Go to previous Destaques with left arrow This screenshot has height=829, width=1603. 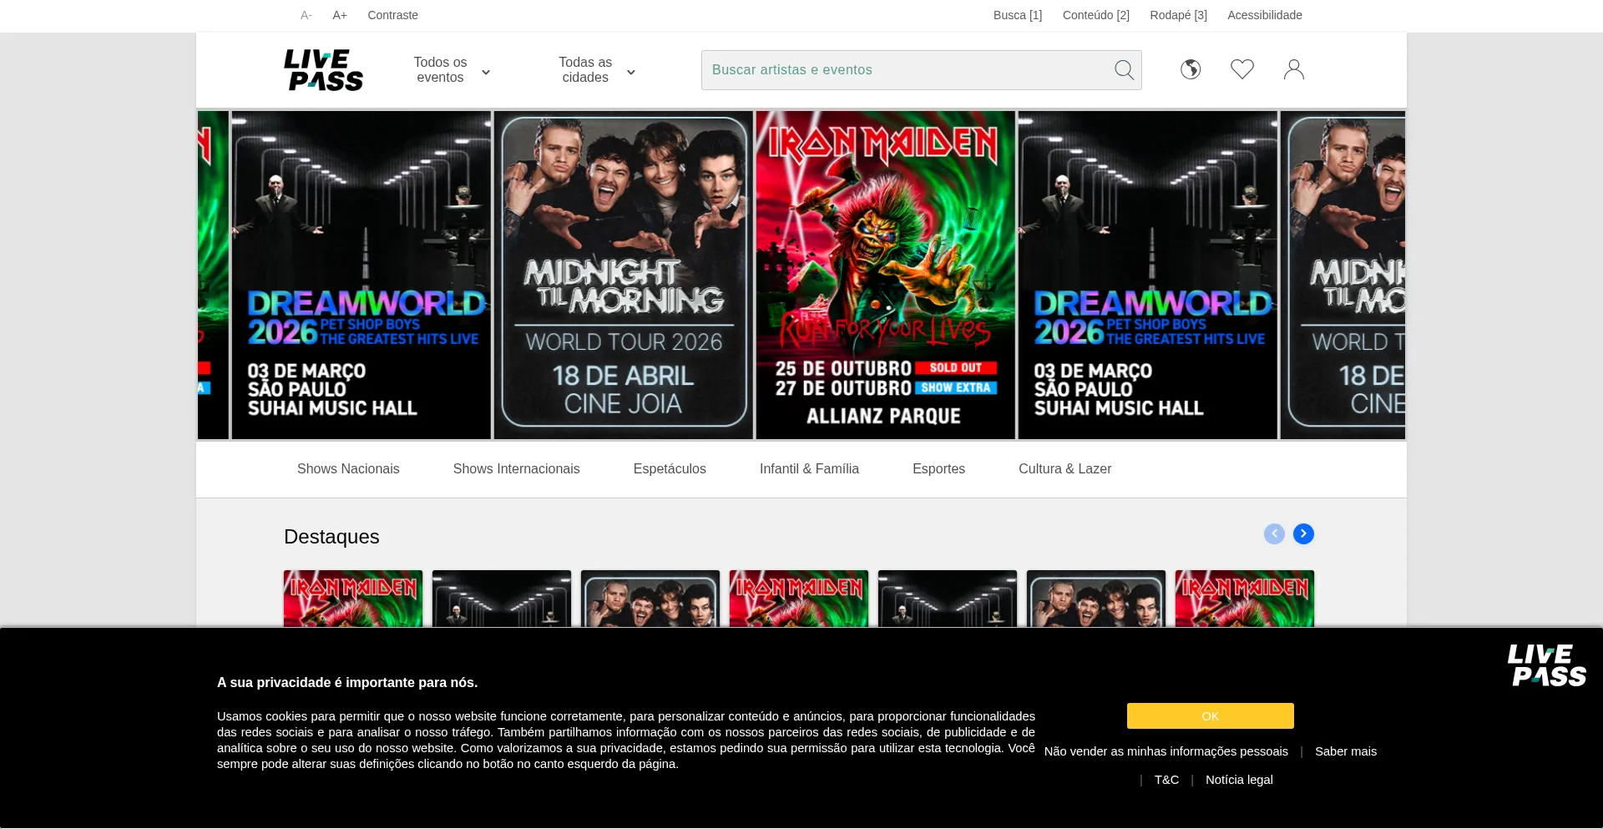coord(1274,533)
